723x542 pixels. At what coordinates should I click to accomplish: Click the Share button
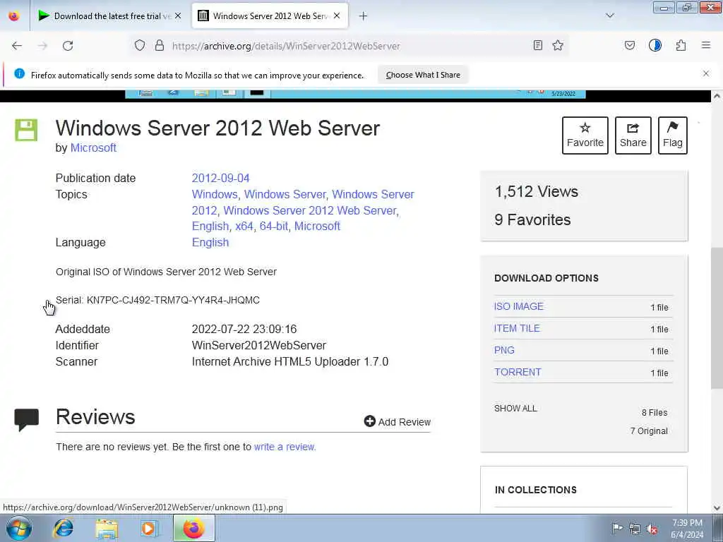click(x=633, y=135)
